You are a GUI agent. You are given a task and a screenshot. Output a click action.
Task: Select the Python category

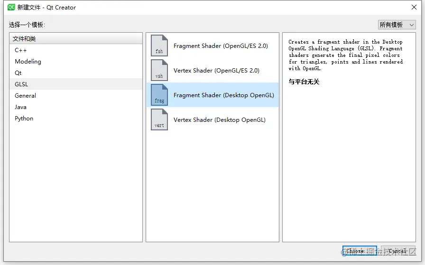(x=76, y=119)
